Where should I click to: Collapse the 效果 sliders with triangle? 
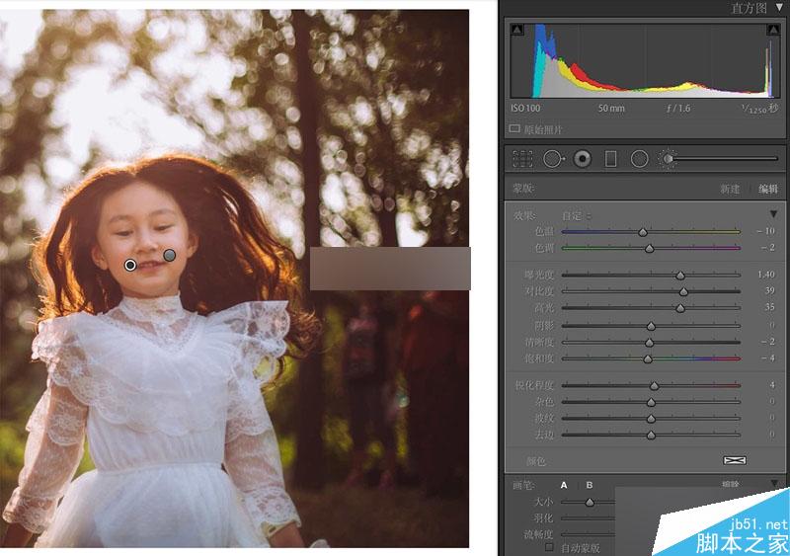[773, 214]
